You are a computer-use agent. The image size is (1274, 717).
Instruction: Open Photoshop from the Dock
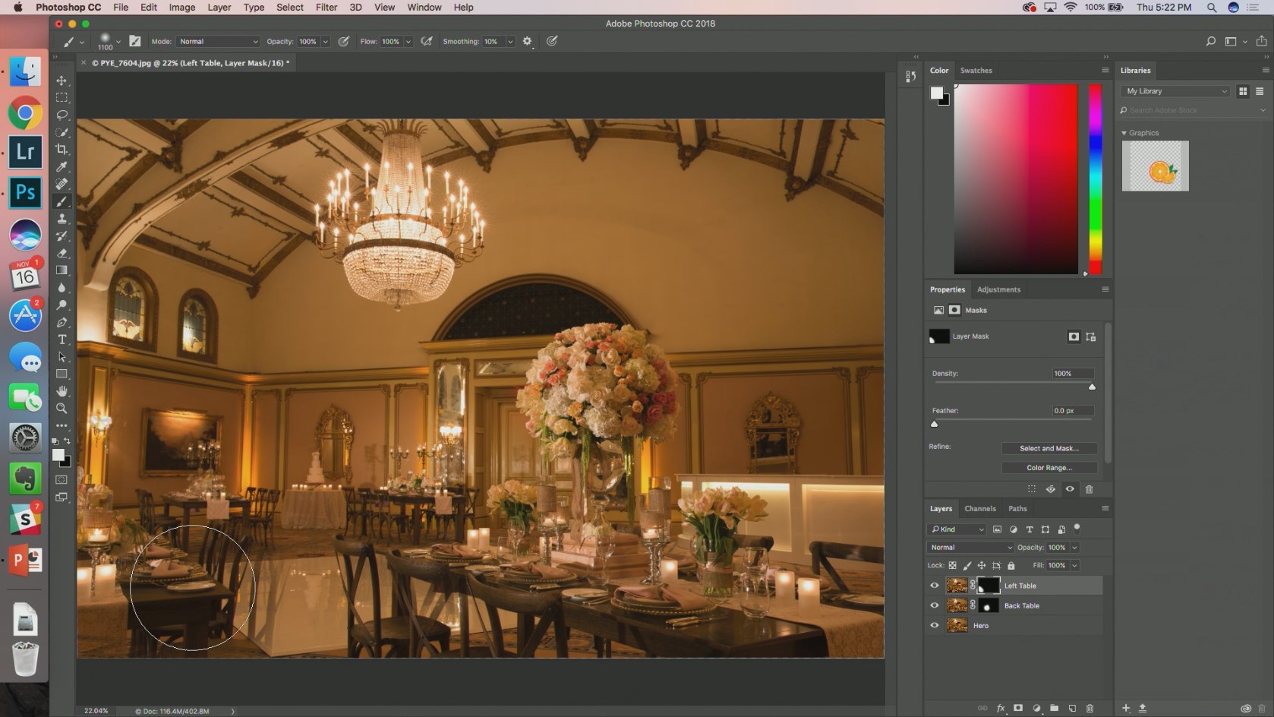(25, 192)
